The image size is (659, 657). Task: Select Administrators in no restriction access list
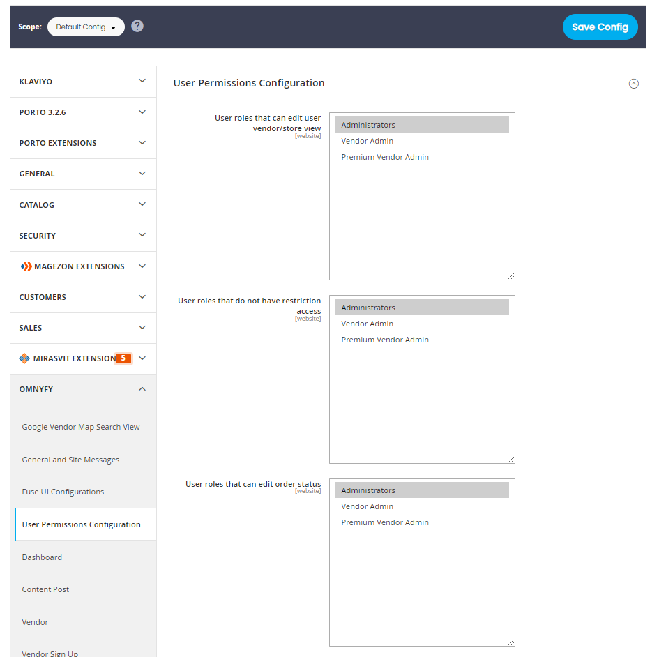click(x=422, y=308)
